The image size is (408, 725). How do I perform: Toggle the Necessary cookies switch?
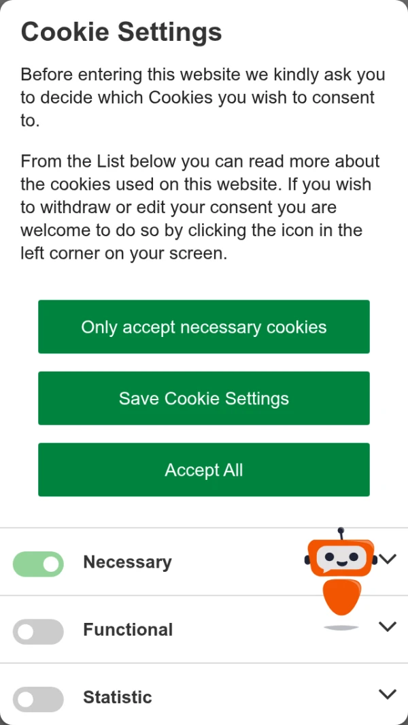38,564
